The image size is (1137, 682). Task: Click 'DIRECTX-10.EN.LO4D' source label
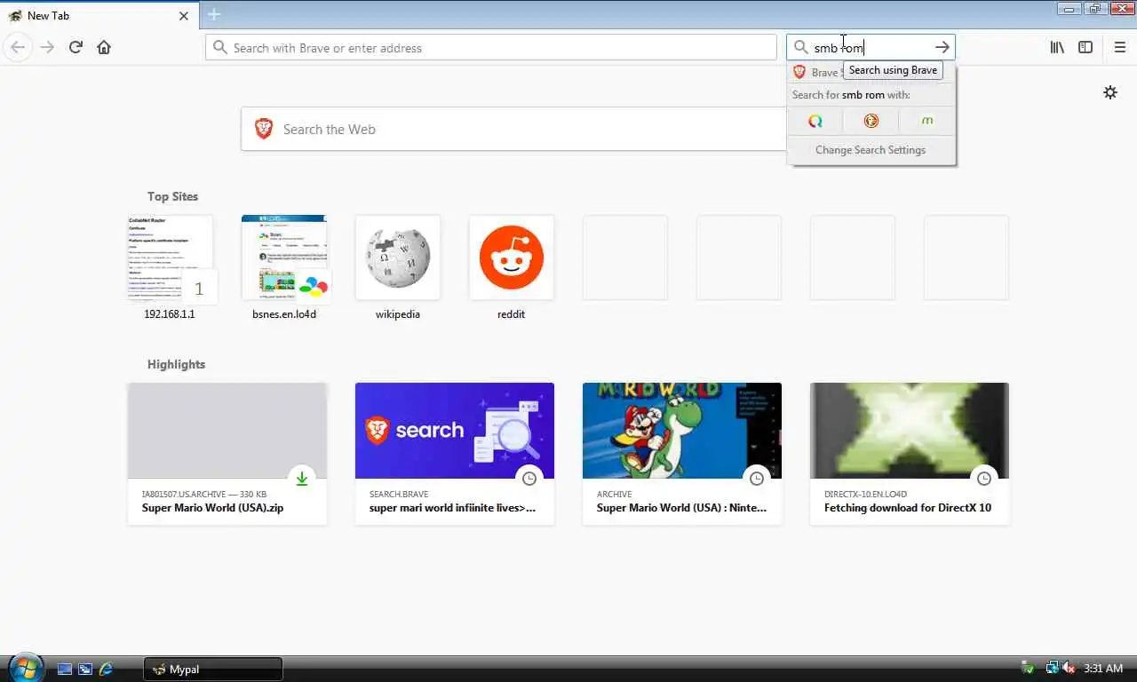coord(865,494)
